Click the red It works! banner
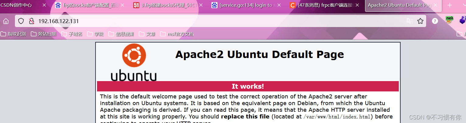 [x=248, y=86]
